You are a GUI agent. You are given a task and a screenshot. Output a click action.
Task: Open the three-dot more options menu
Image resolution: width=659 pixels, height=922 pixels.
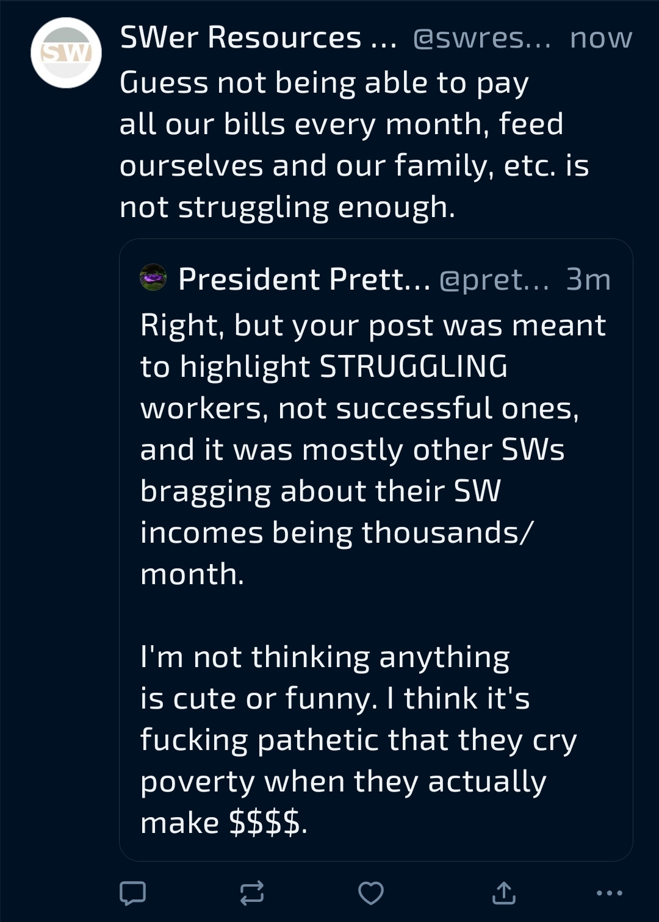pos(609,893)
